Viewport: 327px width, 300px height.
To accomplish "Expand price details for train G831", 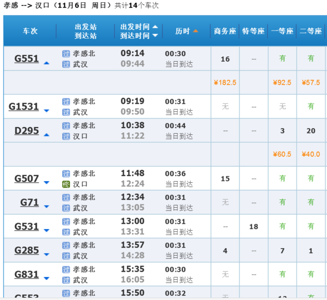I will (x=46, y=278).
